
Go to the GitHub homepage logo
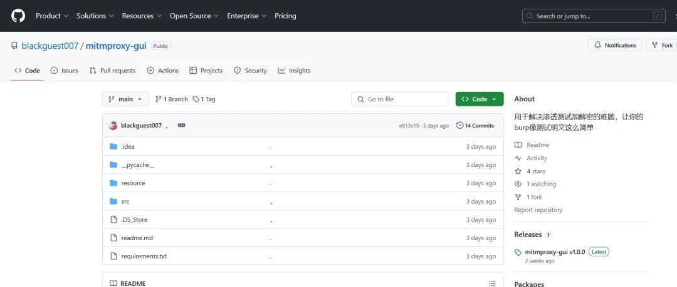tap(18, 16)
